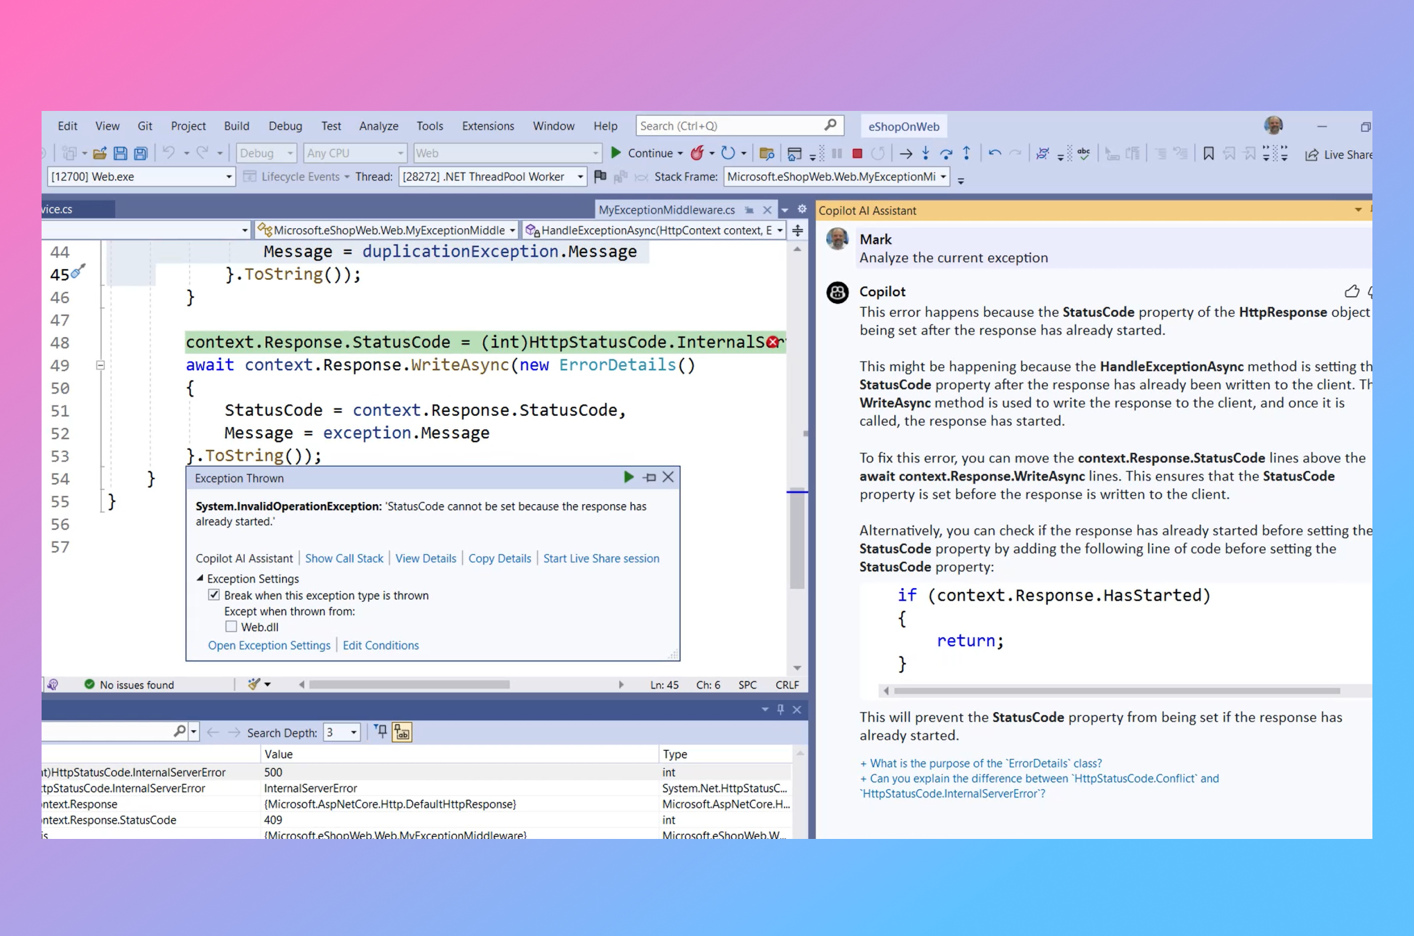Click the Live Share icon
This screenshot has height=936, width=1414.
click(1311, 155)
